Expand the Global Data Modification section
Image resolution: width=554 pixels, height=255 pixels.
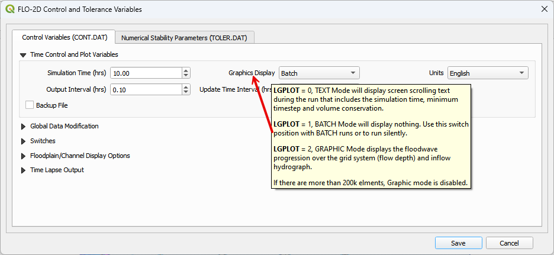click(23, 126)
